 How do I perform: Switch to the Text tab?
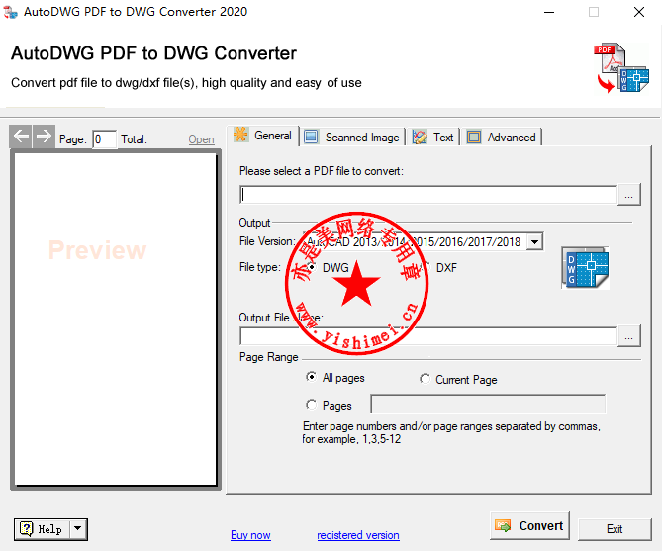click(x=433, y=138)
